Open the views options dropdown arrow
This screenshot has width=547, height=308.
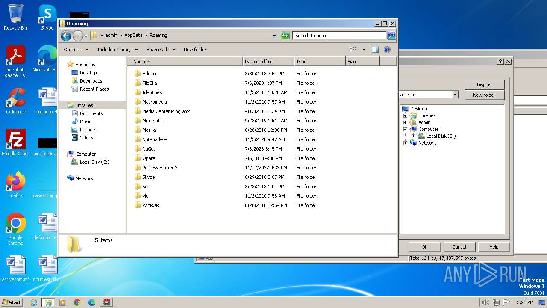[364, 50]
